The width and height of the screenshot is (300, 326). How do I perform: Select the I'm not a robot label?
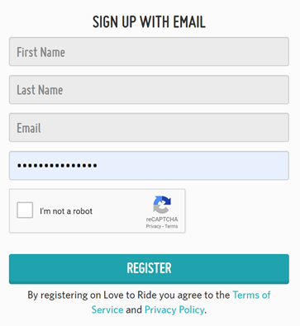click(66, 211)
